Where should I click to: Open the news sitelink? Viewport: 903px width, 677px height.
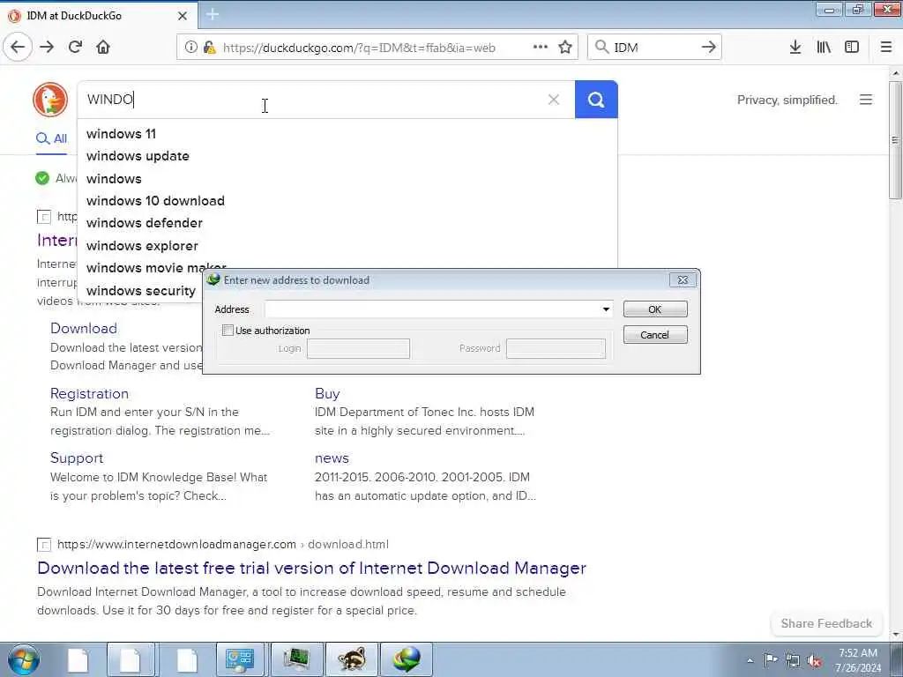(332, 458)
